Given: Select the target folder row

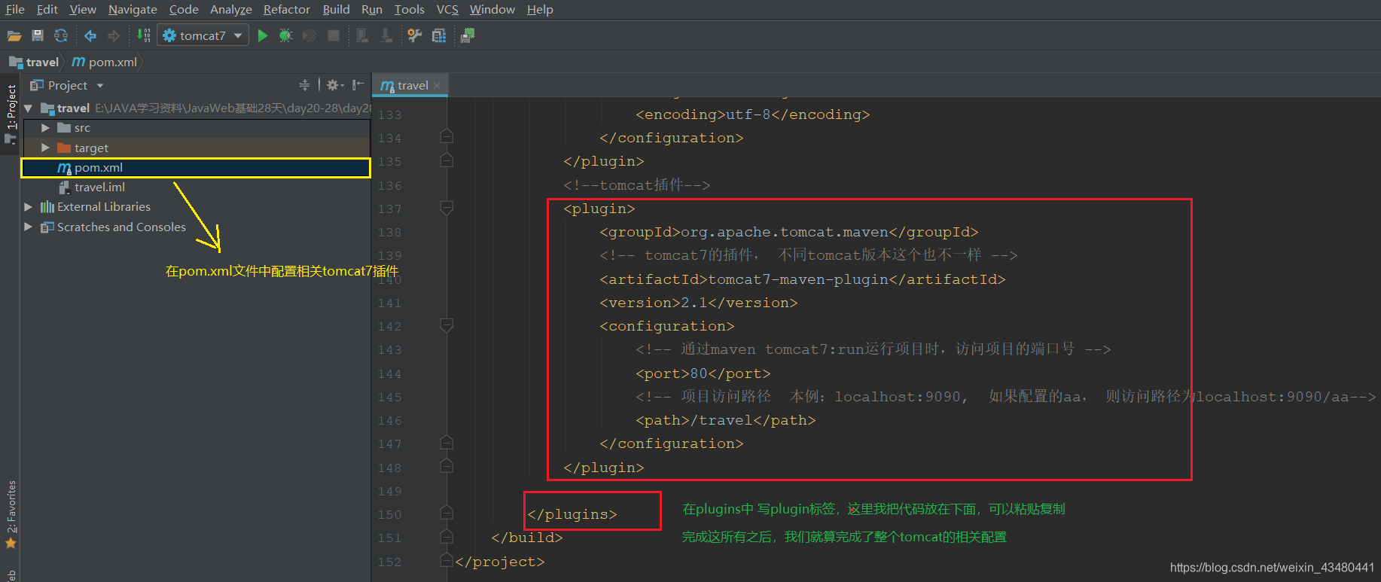Looking at the screenshot, I should [196, 148].
